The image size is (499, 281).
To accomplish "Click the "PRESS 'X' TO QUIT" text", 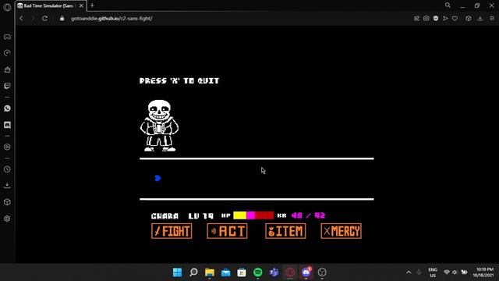I will (x=179, y=81).
